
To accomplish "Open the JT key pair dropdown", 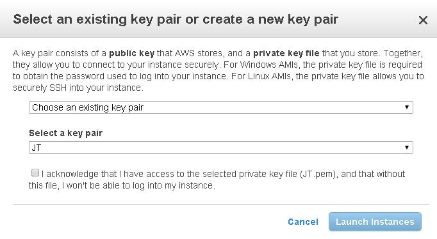I will (220, 148).
